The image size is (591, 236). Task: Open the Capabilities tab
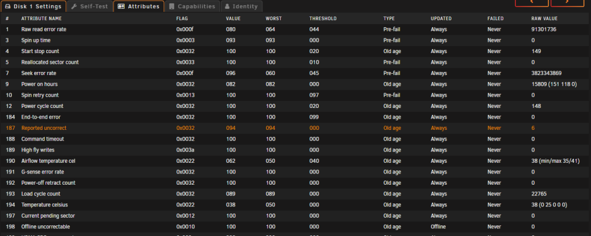coord(192,6)
